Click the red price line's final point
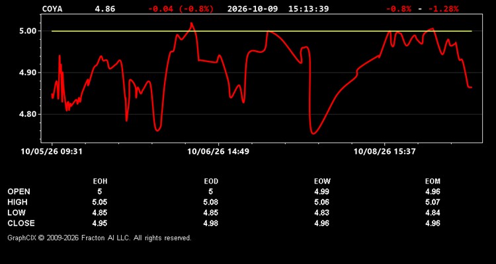Screen dimensions: 496x264 point(472,88)
